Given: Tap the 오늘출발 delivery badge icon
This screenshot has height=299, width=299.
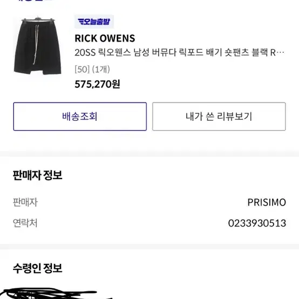Looking at the screenshot, I should [x=94, y=22].
